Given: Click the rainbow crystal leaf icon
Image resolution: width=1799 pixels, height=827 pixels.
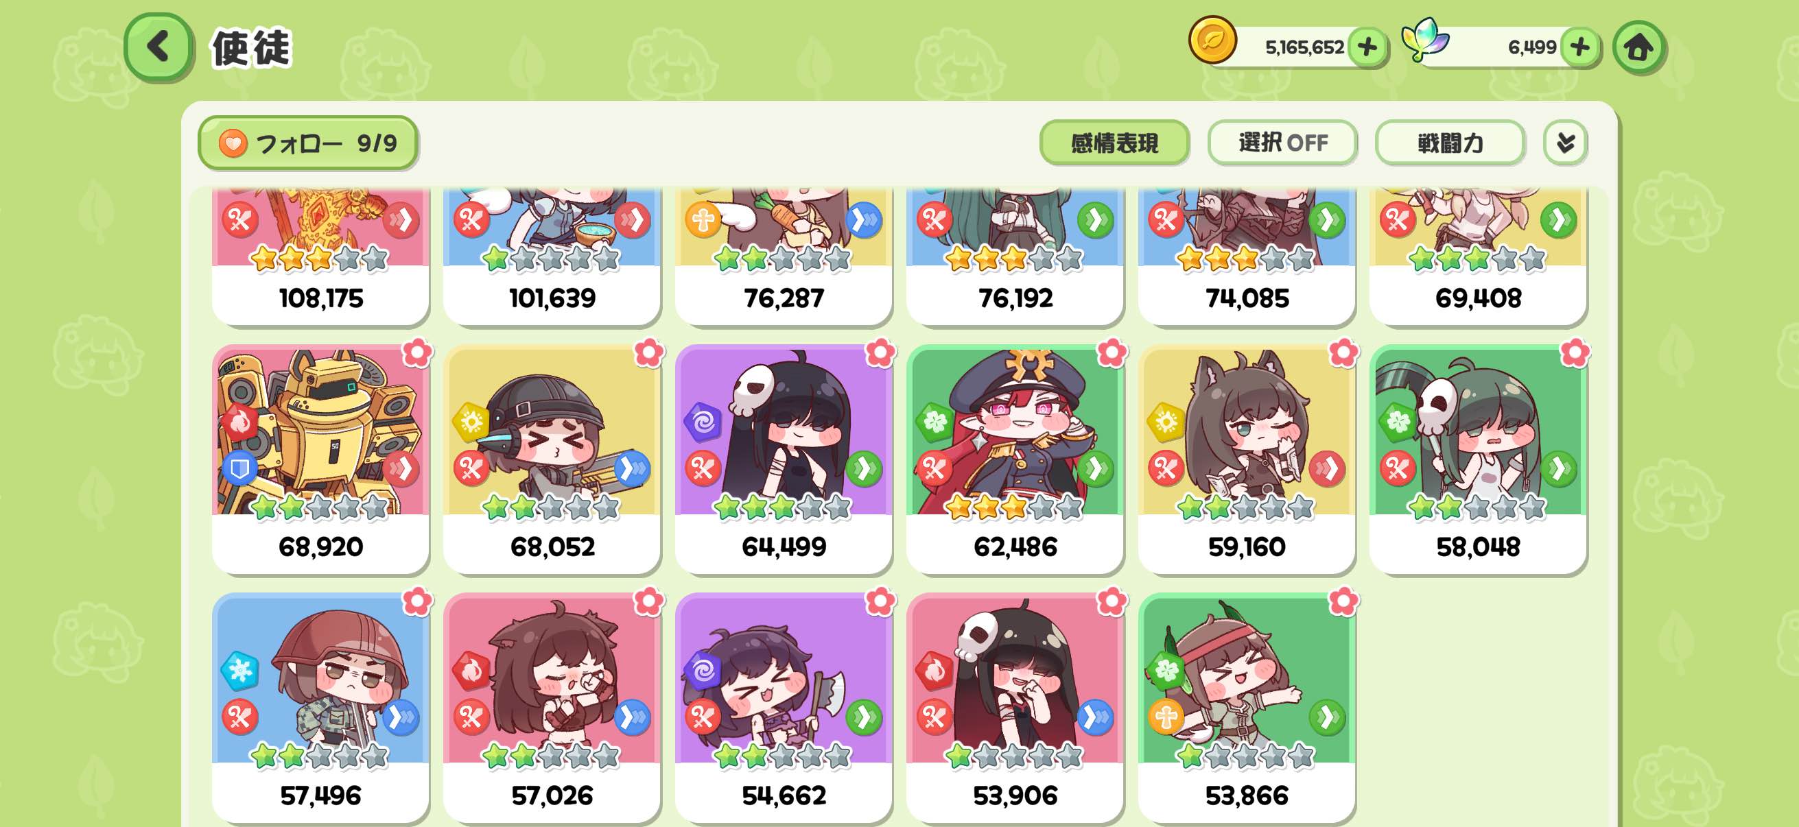Looking at the screenshot, I should 1424,40.
